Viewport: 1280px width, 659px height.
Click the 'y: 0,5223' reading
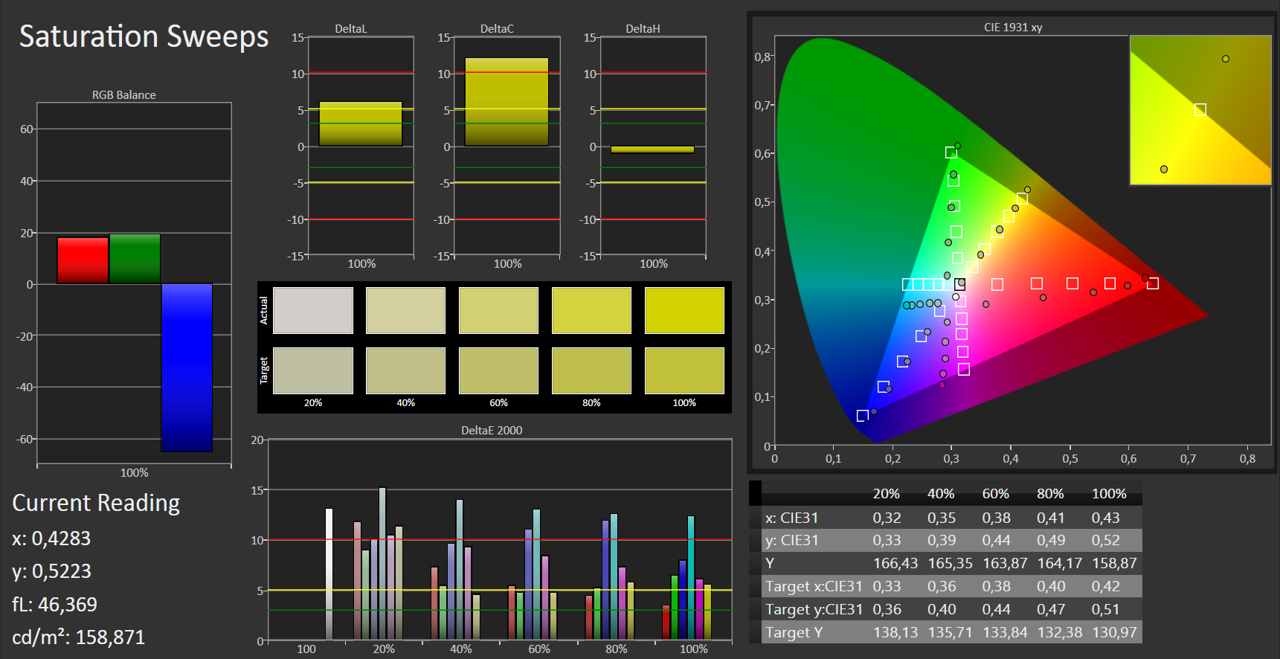pos(51,571)
